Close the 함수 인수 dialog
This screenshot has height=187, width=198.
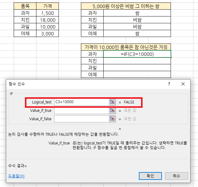pyautogui.click(x=183, y=84)
